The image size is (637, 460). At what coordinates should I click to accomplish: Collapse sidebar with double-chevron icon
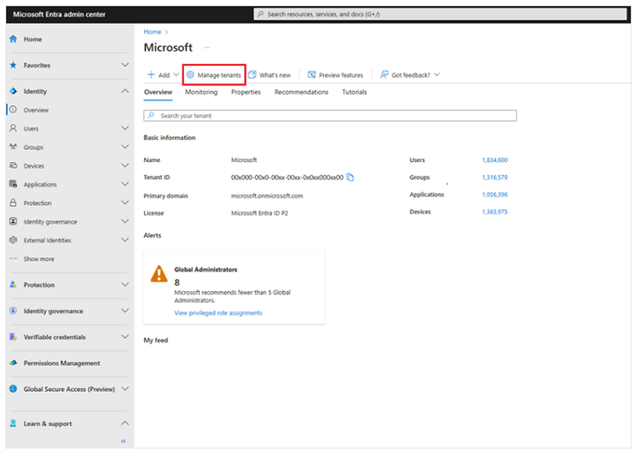coord(123,441)
